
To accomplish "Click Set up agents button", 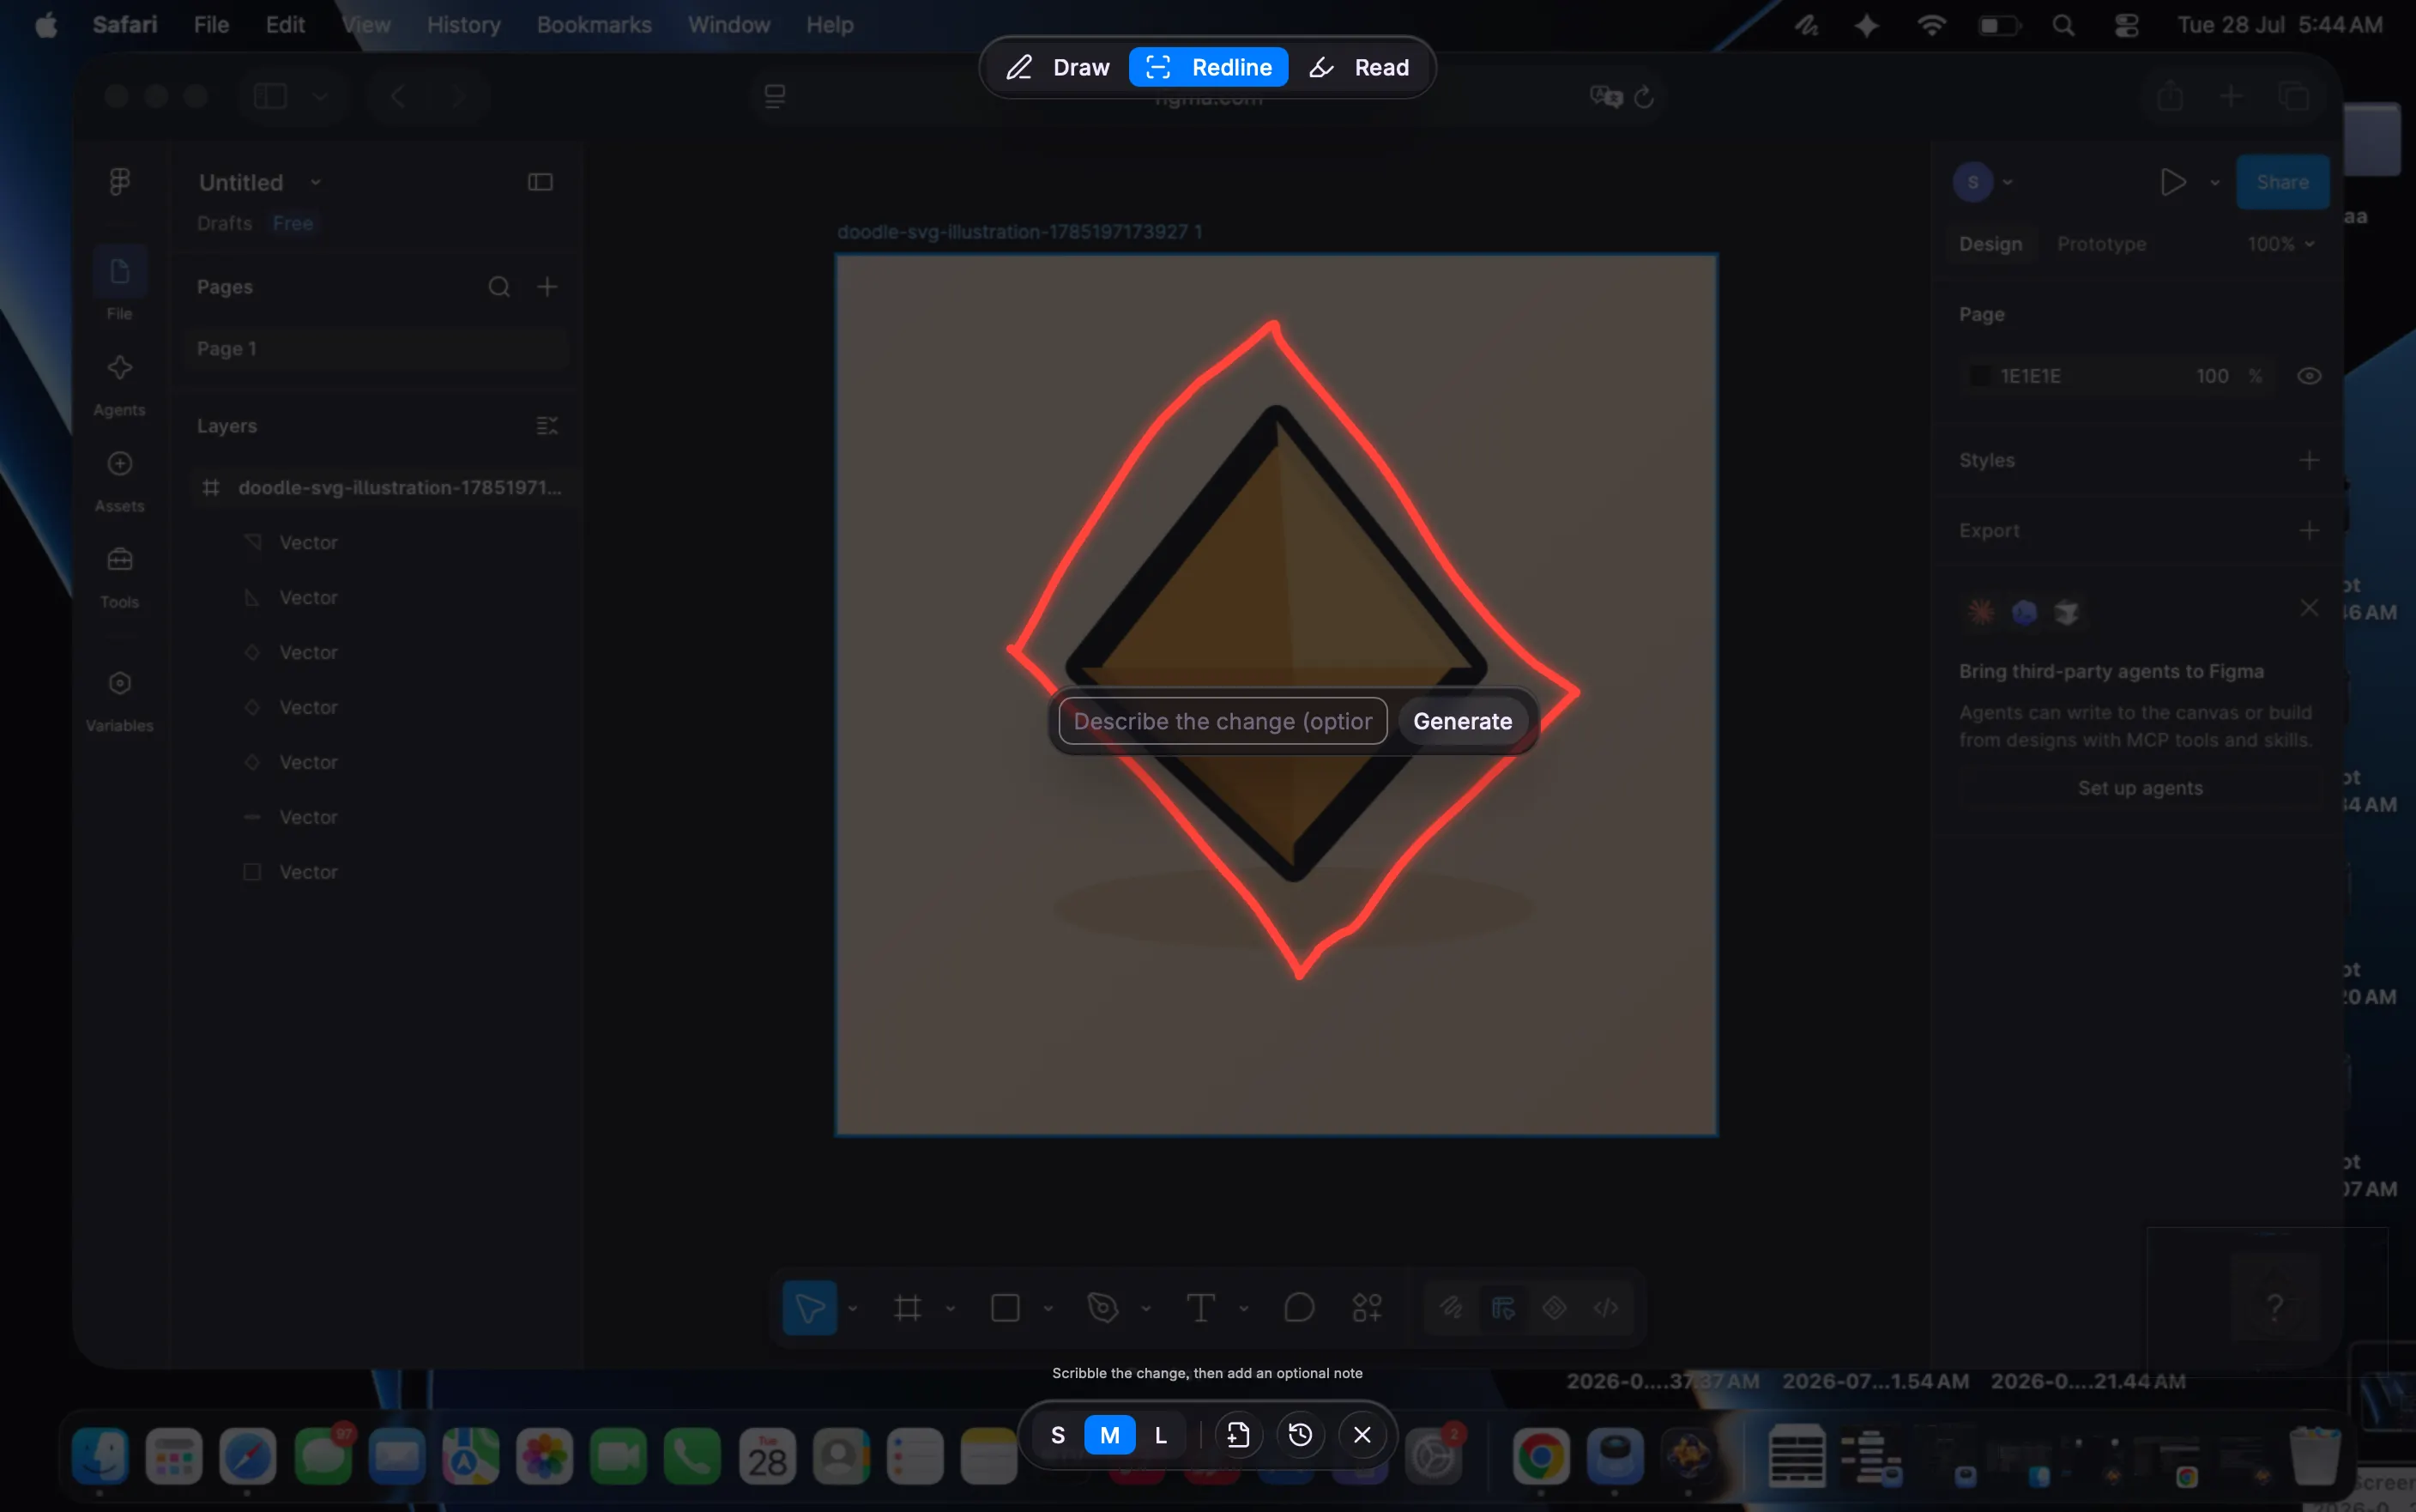I will click(x=2140, y=788).
